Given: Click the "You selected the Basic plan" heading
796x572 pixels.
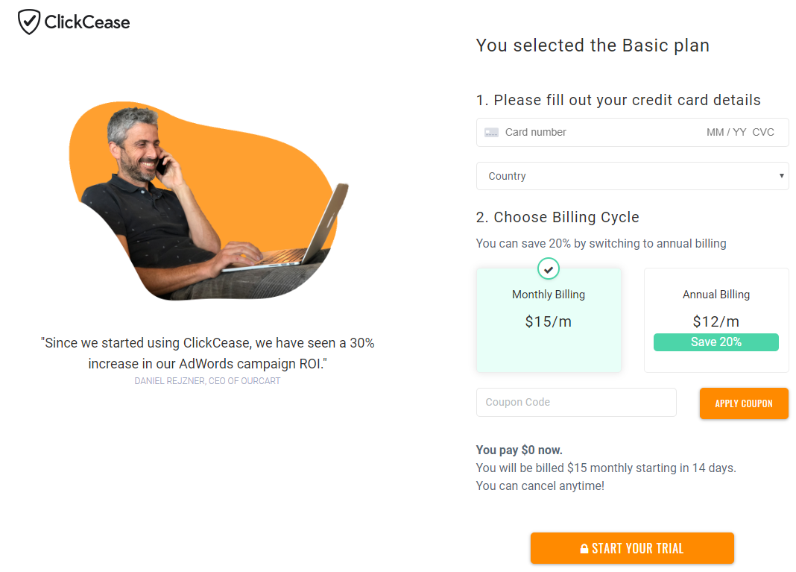Looking at the screenshot, I should tap(593, 45).
